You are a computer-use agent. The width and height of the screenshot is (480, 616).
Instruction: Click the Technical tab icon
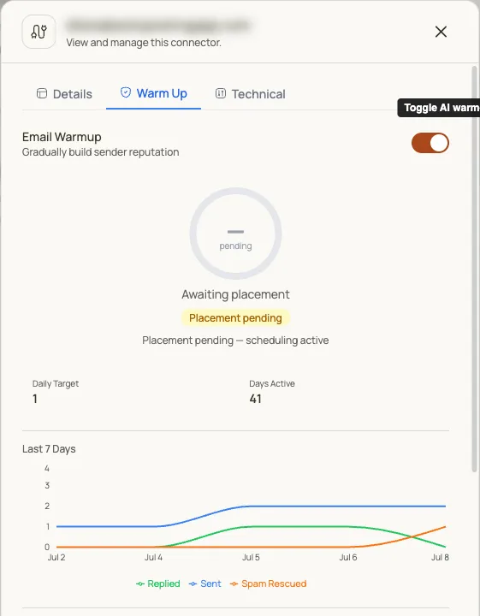coord(221,93)
